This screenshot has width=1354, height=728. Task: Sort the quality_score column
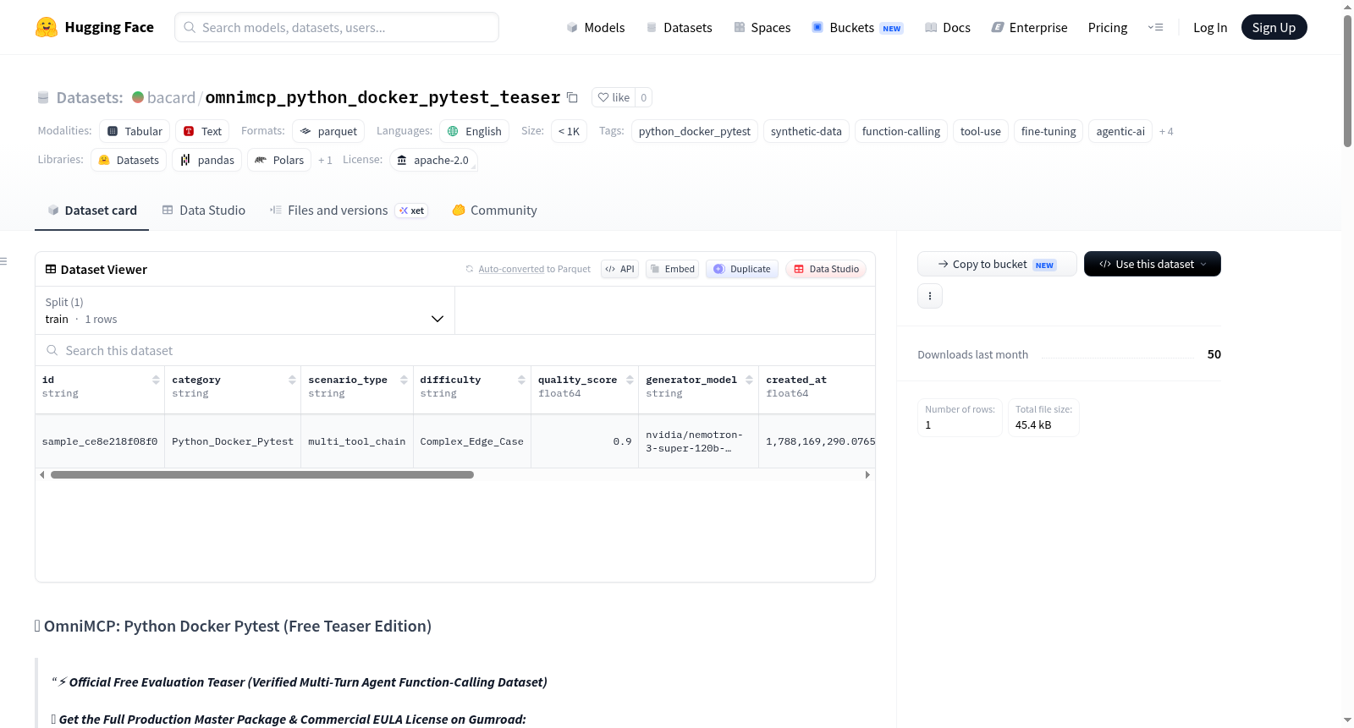coord(630,380)
